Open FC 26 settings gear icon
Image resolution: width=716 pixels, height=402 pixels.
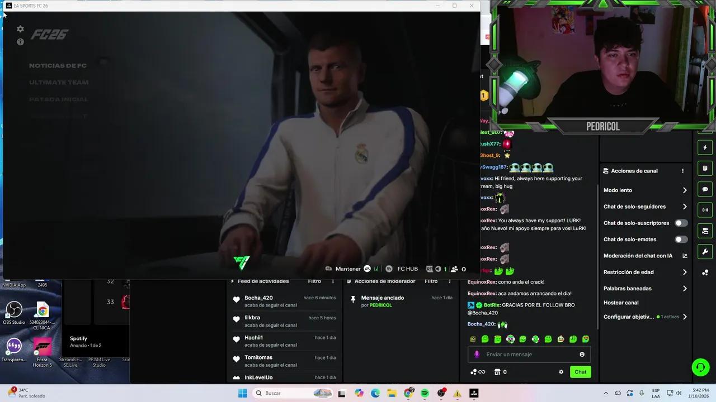[x=20, y=29]
